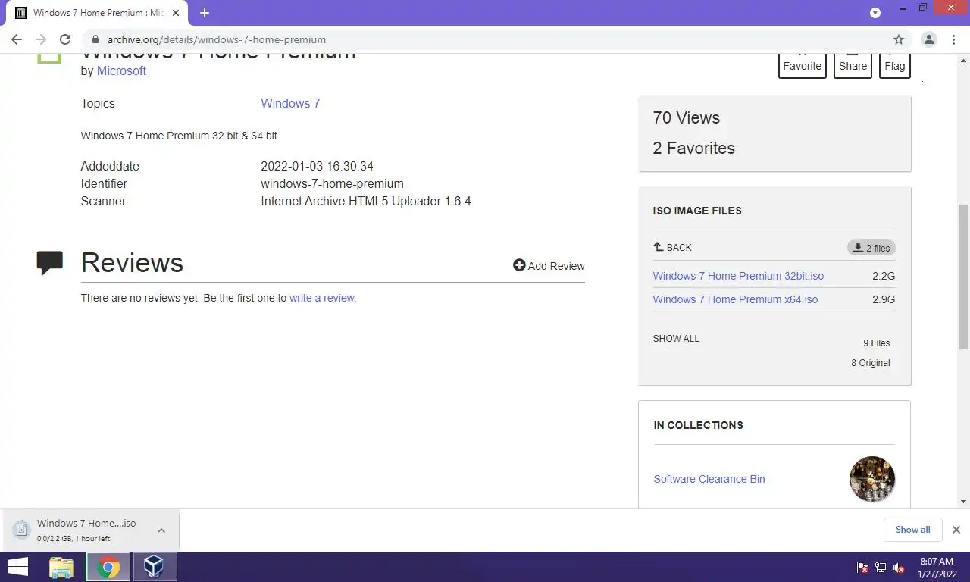The image size is (970, 582).
Task: Click the network tray icon
Action: 881,568
